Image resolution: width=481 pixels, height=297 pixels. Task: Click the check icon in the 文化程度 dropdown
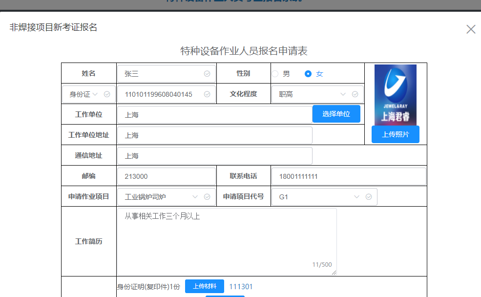(x=355, y=94)
